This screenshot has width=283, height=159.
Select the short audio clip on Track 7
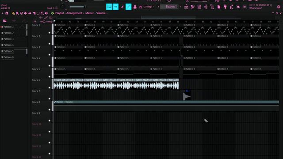coord(187,95)
